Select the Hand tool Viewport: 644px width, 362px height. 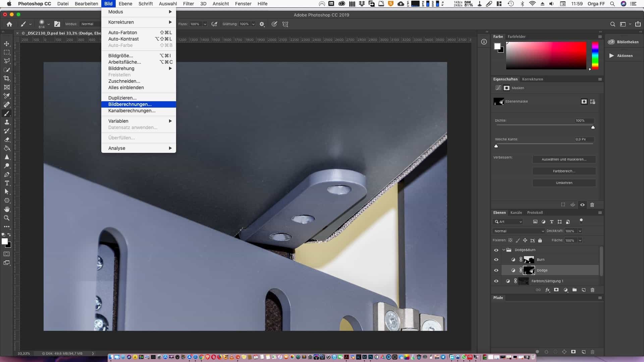click(x=7, y=209)
